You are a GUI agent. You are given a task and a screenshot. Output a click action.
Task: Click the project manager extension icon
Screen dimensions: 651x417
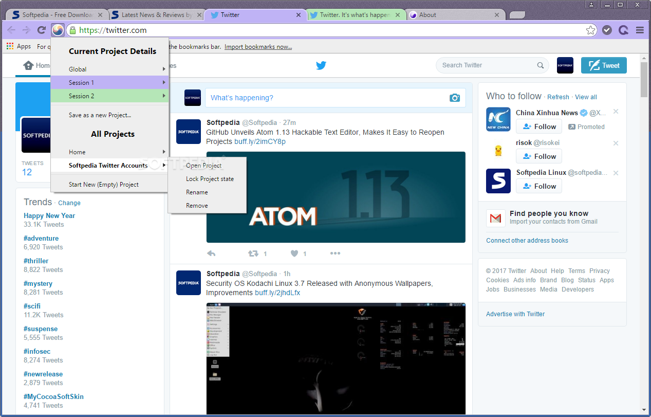tap(58, 30)
